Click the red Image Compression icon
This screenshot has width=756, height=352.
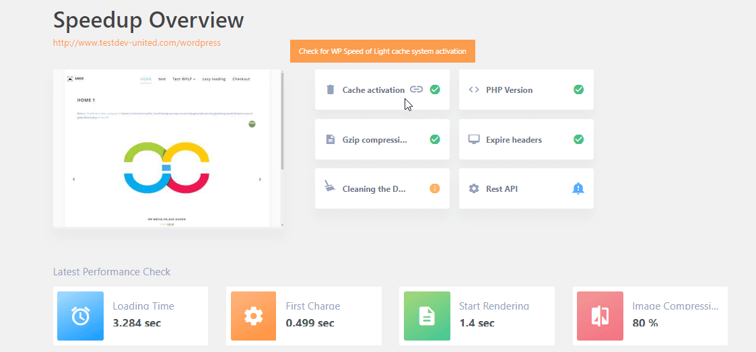pyautogui.click(x=600, y=315)
